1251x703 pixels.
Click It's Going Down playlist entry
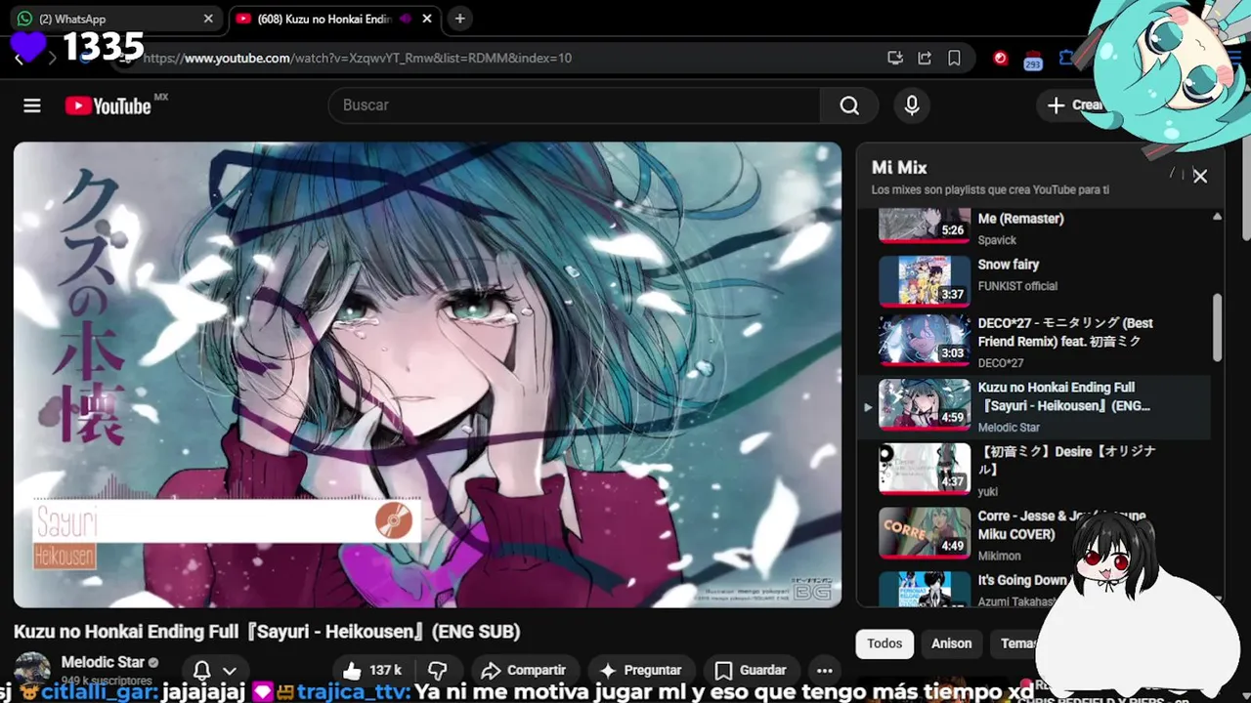pyautogui.click(x=1021, y=580)
